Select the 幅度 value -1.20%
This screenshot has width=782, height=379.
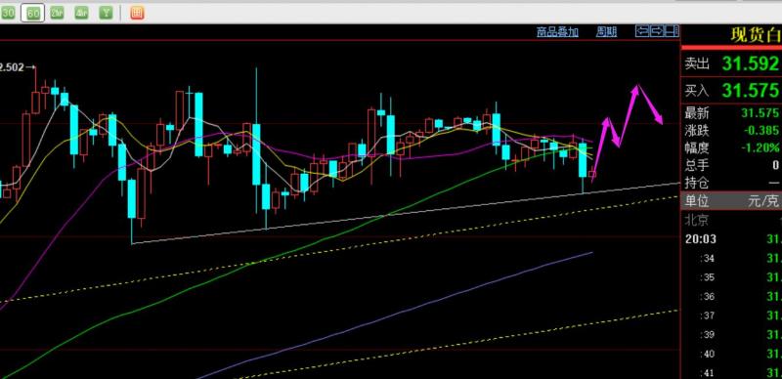[x=761, y=147]
